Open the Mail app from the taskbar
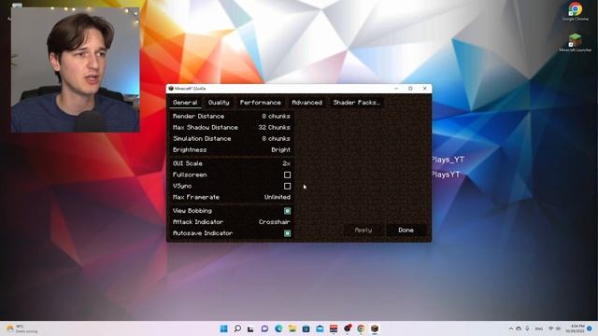Screen dimensions: 598x336 tap(320, 329)
